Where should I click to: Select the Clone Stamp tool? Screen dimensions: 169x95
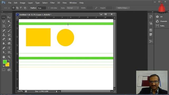(x=4, y=35)
